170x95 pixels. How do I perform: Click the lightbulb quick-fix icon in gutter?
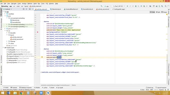pos(42,57)
